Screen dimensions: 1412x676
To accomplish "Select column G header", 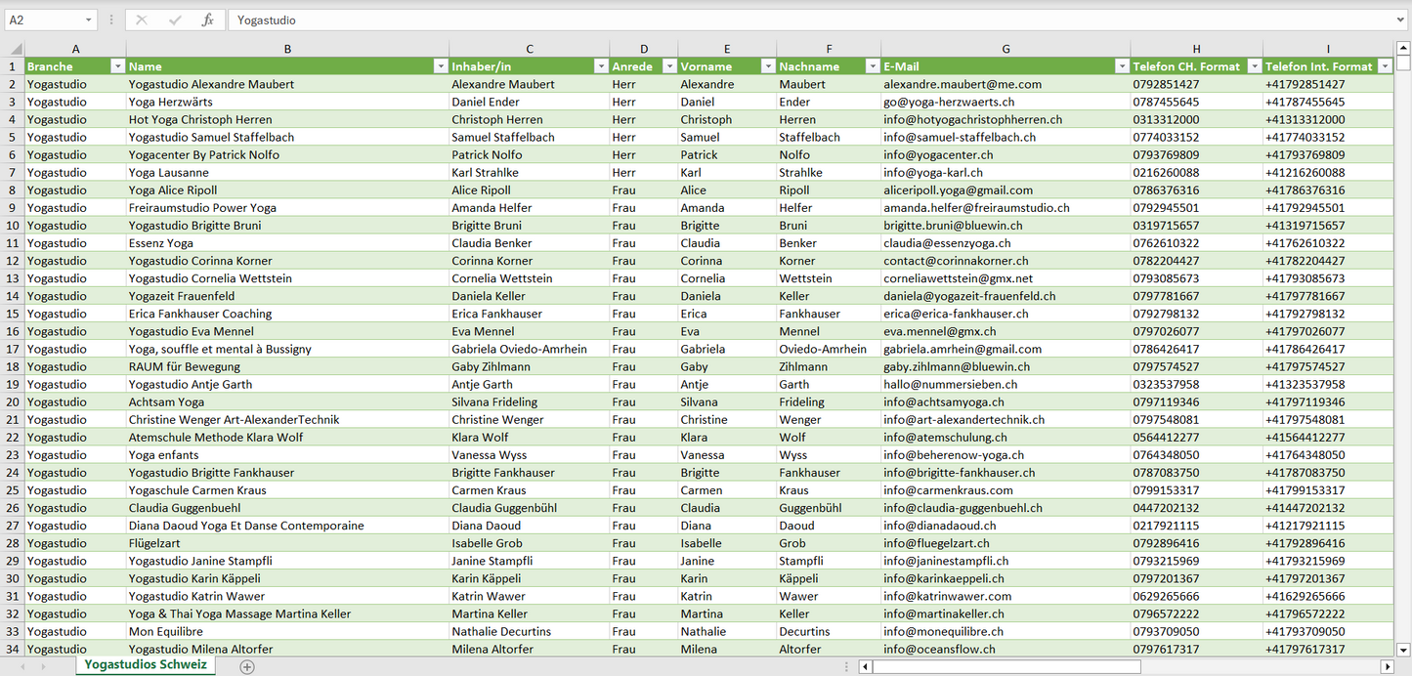I will [1005, 49].
